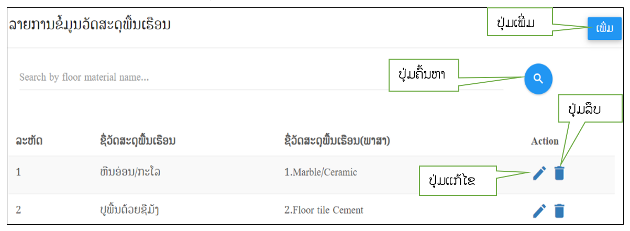Click the ປຸ່ມເພີ່ມ annotation label

coord(520,22)
